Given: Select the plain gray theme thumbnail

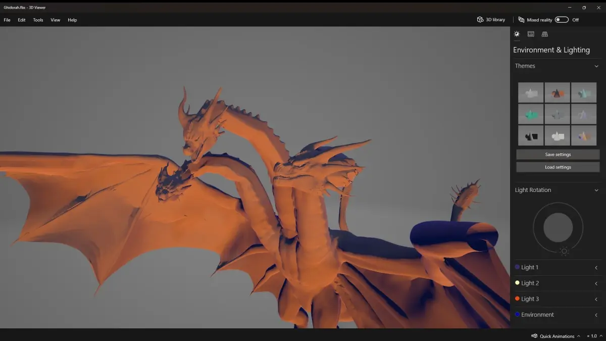Looking at the screenshot, I should point(531,93).
